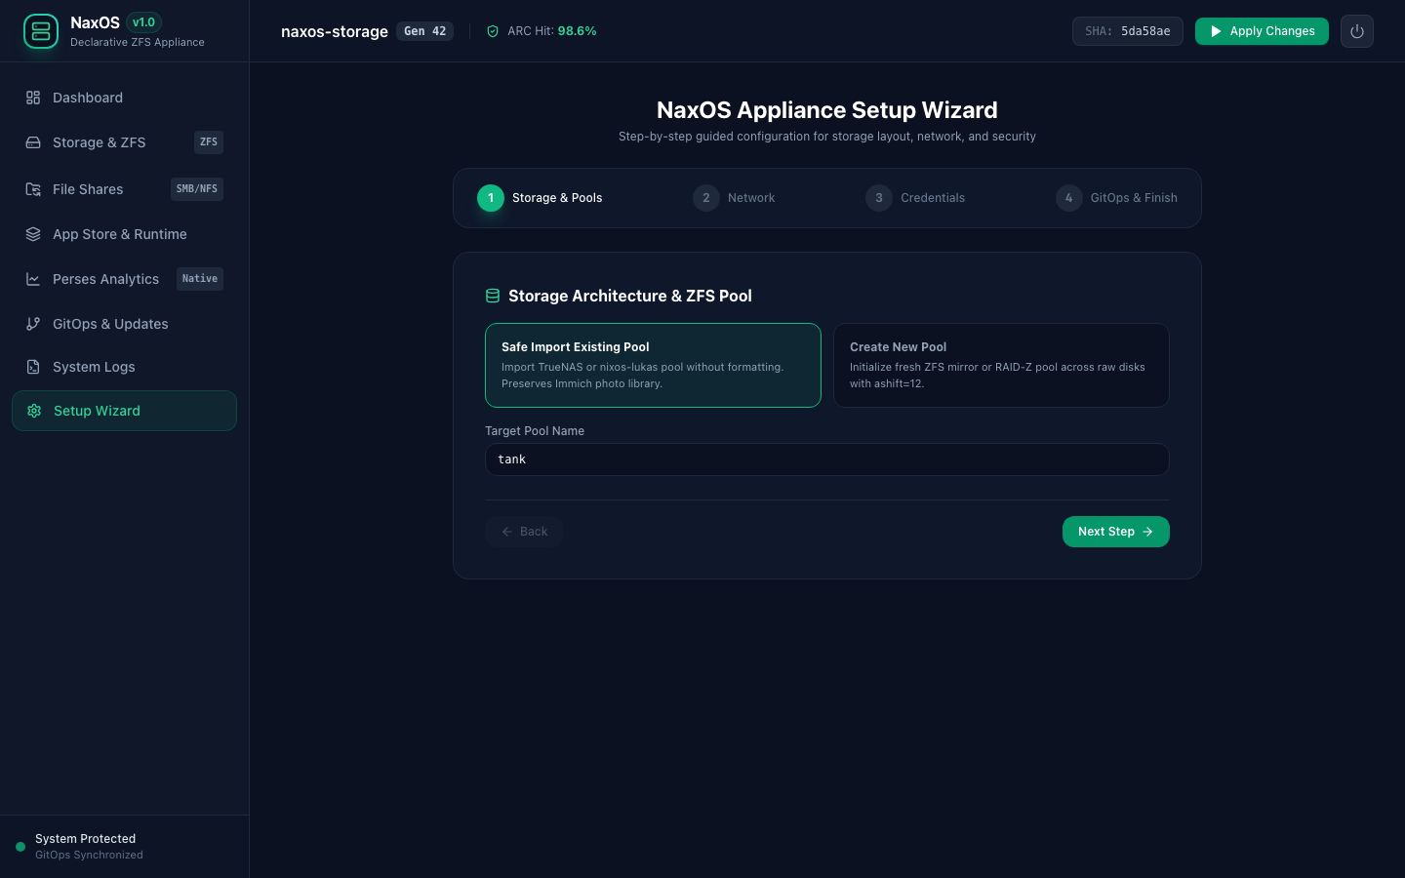Go to wizard step 2 Network

click(734, 198)
